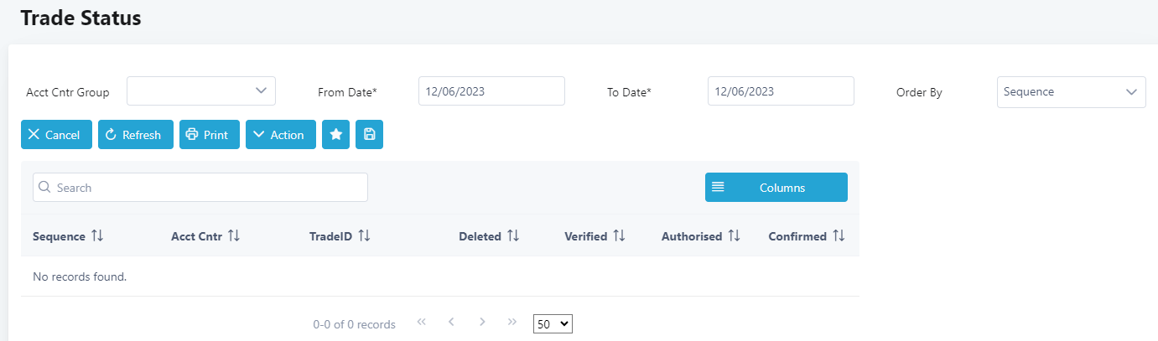Sort by Sequence column arrows
The width and height of the screenshot is (1158, 341).
97,236
